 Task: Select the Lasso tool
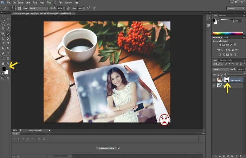(4, 24)
